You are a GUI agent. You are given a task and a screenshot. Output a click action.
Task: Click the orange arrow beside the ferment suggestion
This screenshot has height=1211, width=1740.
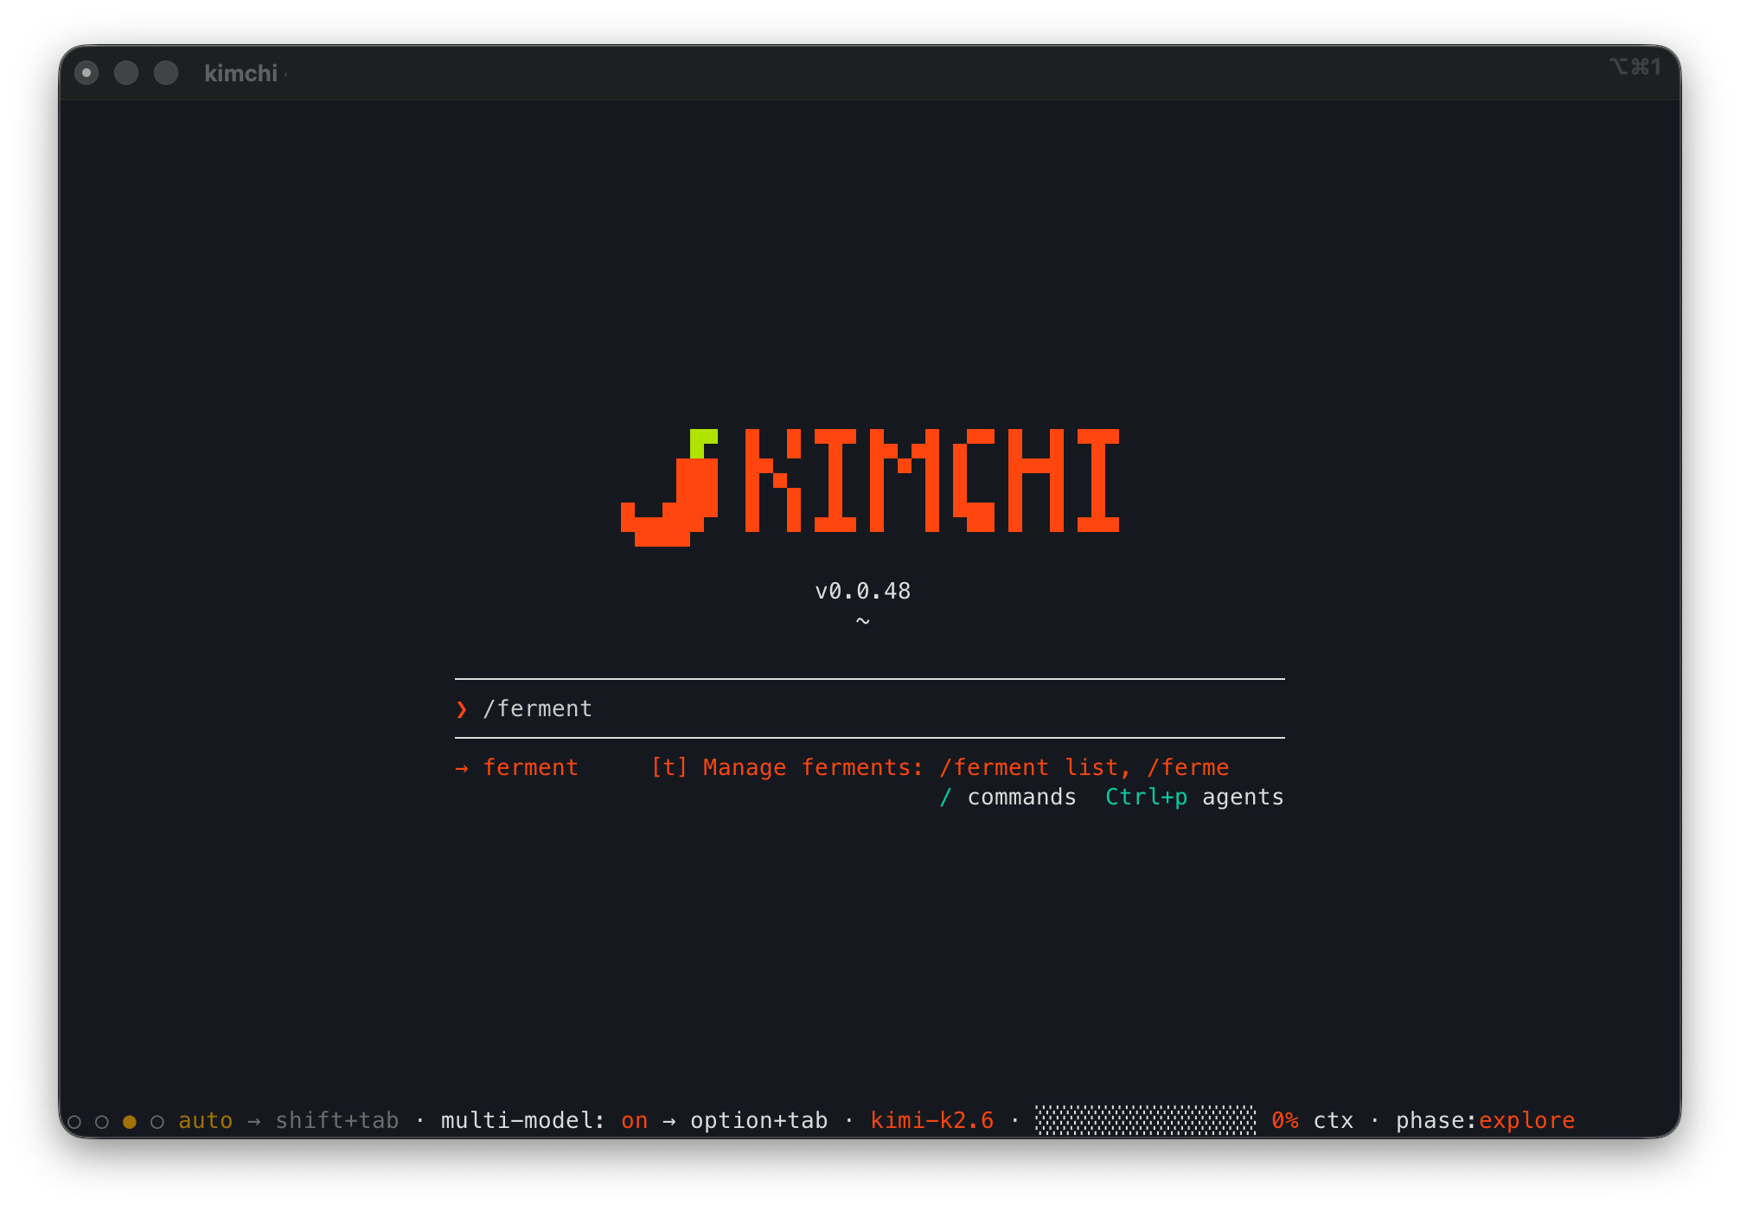[x=462, y=768]
